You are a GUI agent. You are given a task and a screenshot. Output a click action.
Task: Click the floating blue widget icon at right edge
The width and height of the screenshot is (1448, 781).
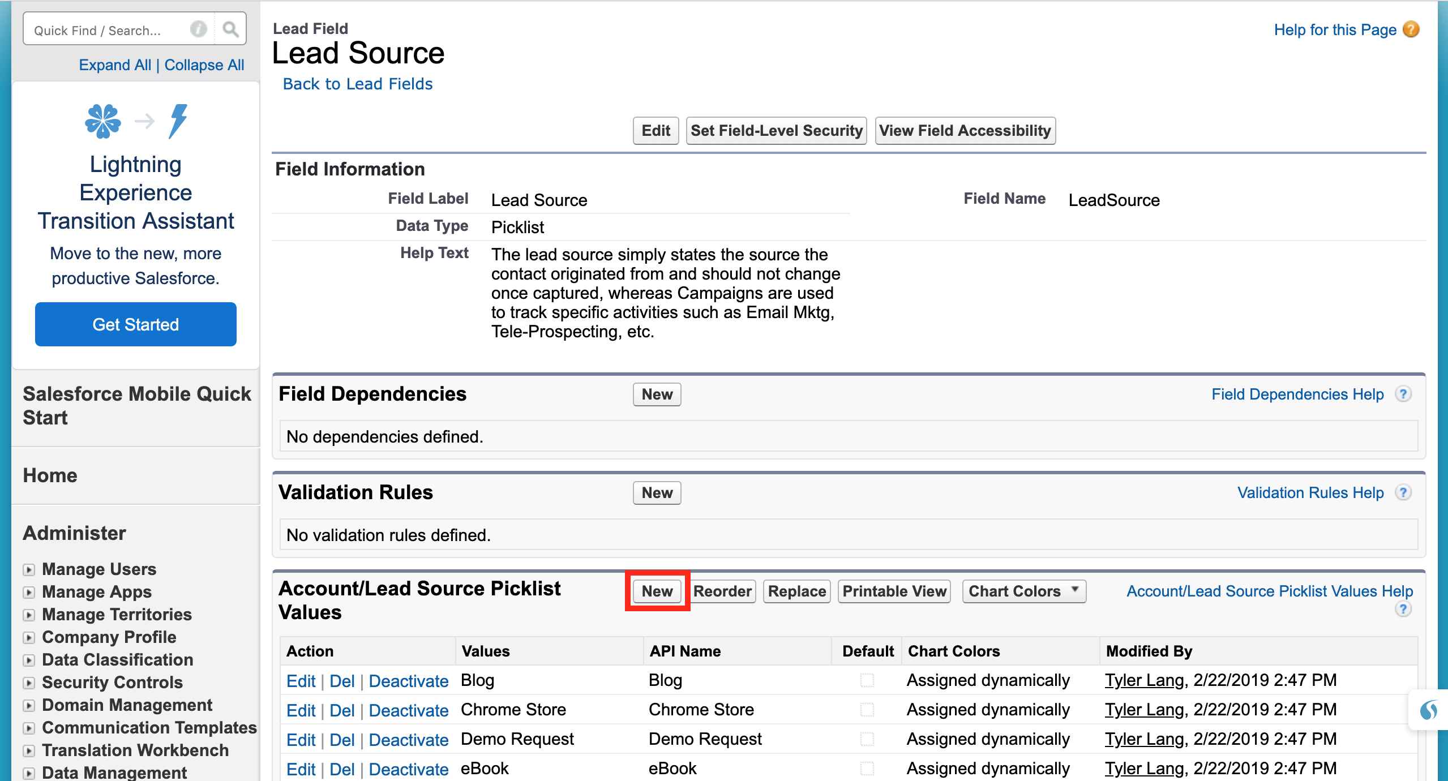coord(1428,710)
